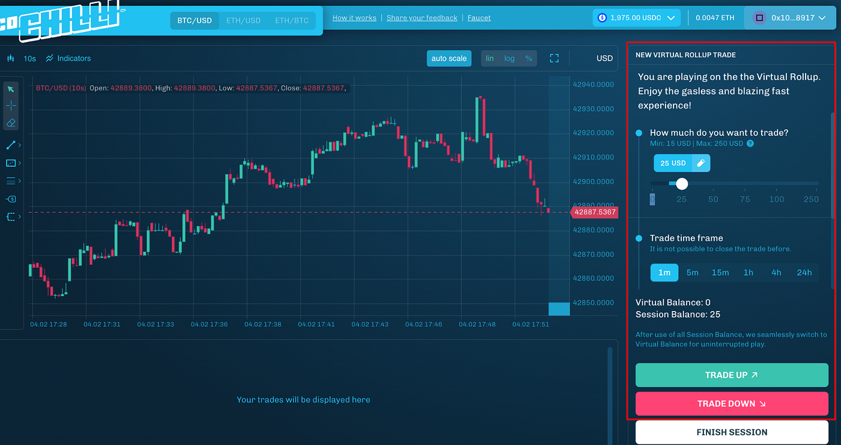Screen dimensions: 841x445
Task: Open the 1,975.00 USDC balance dropdown
Action: click(x=637, y=18)
